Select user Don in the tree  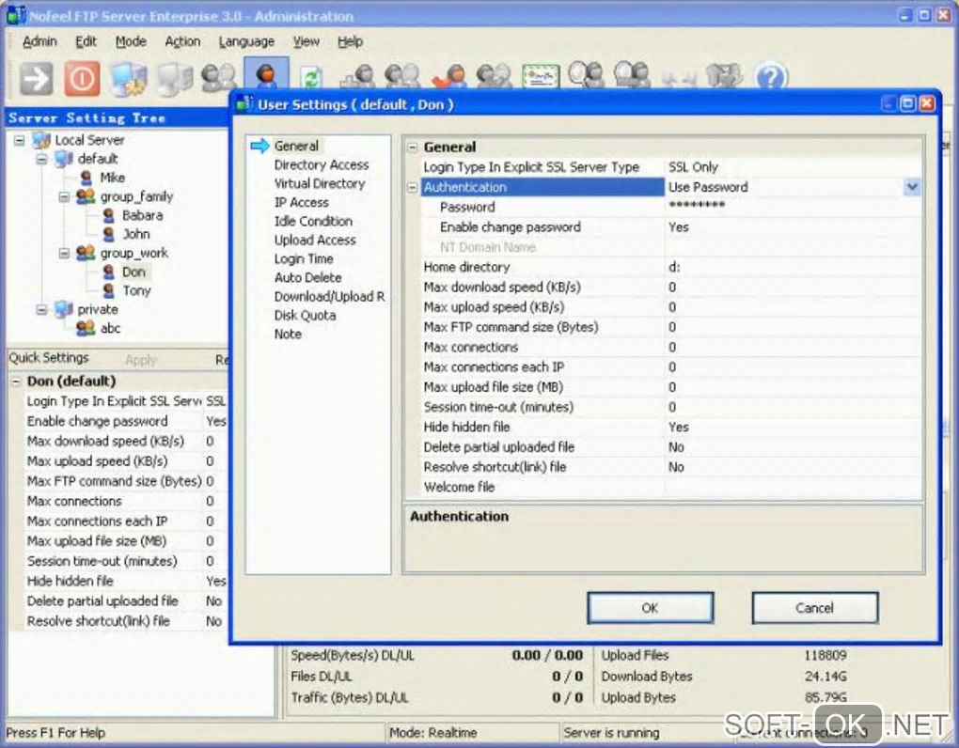click(x=134, y=272)
